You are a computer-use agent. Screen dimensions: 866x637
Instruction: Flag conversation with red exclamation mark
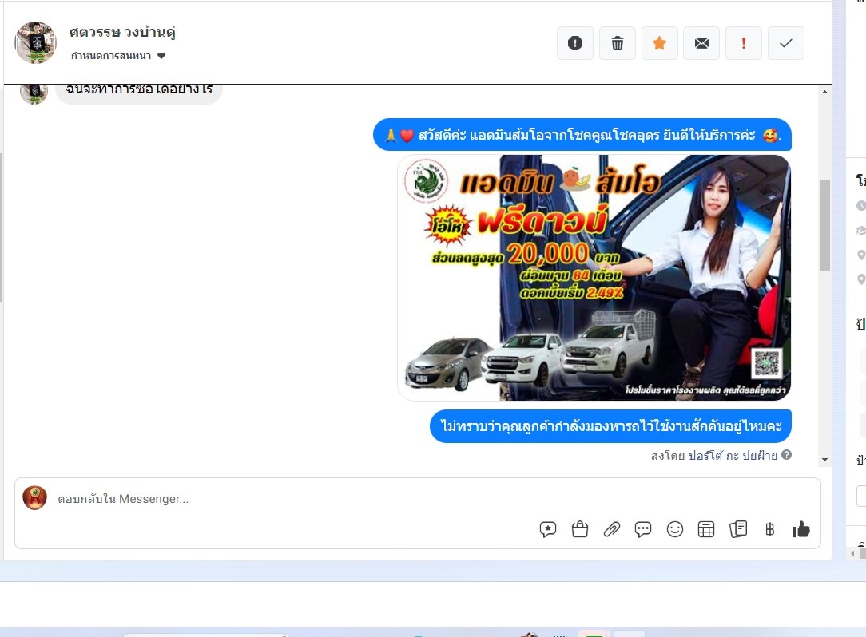click(x=744, y=43)
